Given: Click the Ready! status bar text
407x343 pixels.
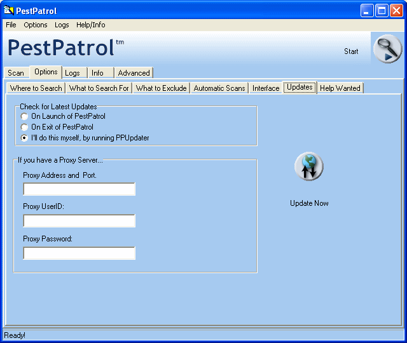Looking at the screenshot, I should click(15, 335).
